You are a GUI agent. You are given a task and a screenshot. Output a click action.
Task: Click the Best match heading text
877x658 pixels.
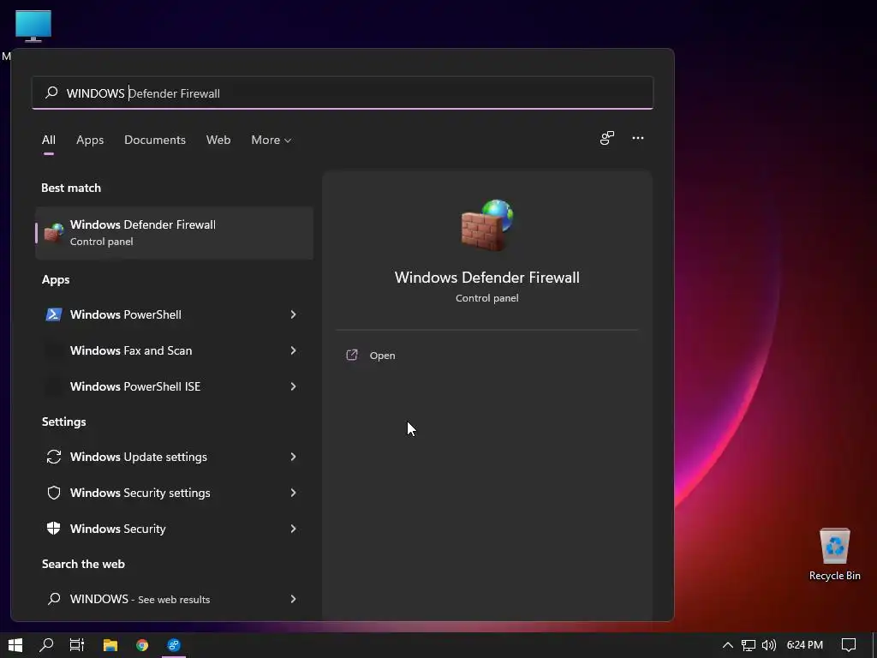tap(71, 188)
